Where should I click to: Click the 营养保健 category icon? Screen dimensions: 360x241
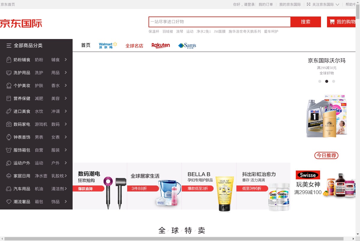(x=9, y=98)
